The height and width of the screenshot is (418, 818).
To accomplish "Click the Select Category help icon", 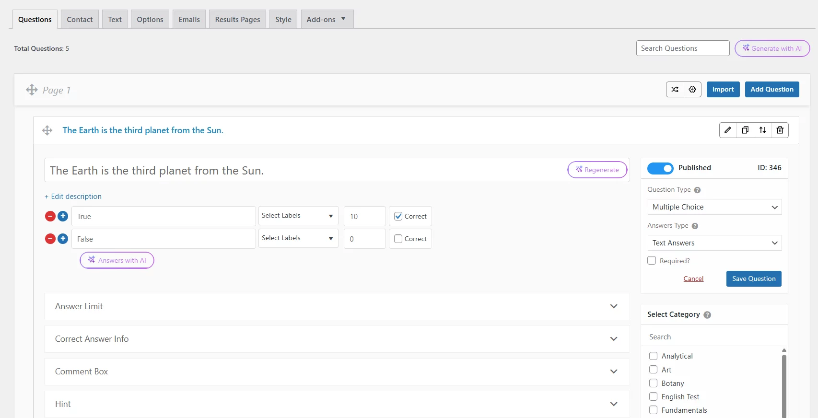I will coord(707,315).
